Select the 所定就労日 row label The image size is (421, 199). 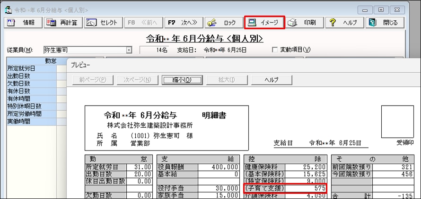(32, 68)
